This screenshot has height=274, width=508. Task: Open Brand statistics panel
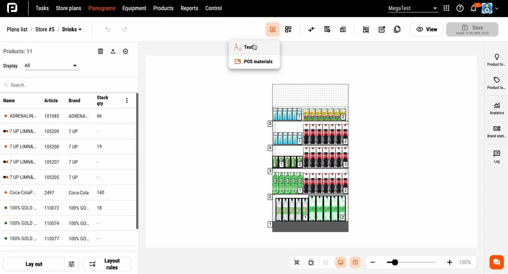click(496, 131)
